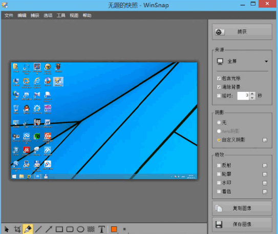Image resolution: width=278 pixels, height=234 pixels.
Task: Open the line width size selector
Action: click(124, 229)
